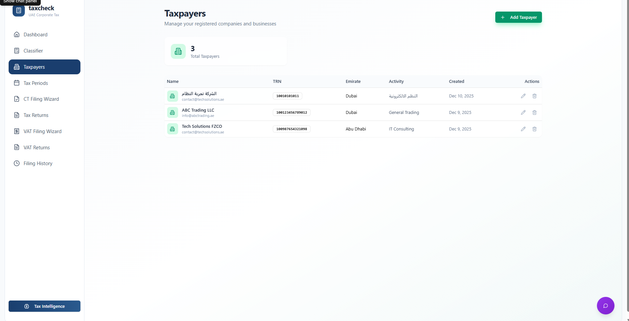Open the Tax Periods calendar icon
The image size is (629, 321).
[17, 83]
